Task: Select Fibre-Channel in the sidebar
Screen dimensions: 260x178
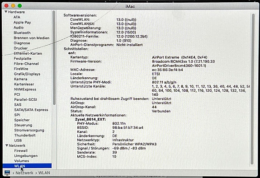Action: coord(26,64)
